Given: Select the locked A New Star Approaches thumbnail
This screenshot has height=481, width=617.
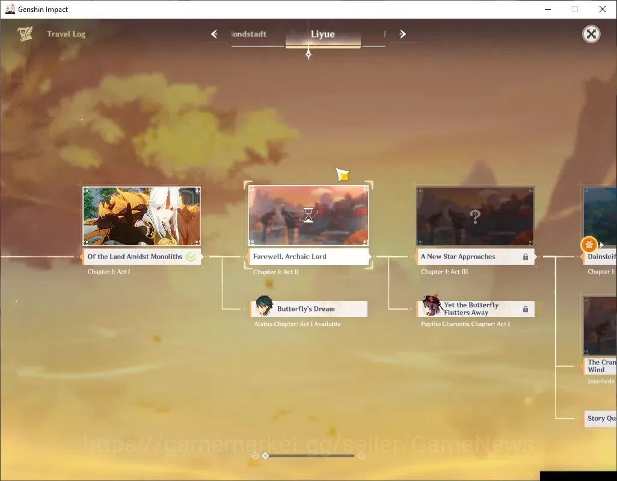Looking at the screenshot, I should (x=475, y=216).
